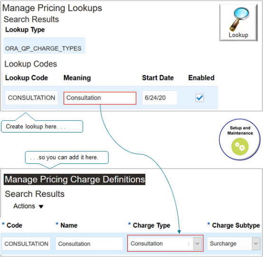Click the Consultation Name field in charge definitions
Screen dimensions: 263x257
89,244
